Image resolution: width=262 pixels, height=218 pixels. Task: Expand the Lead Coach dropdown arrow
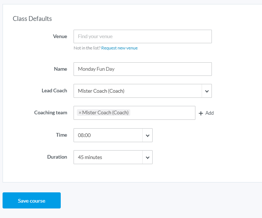(x=206, y=91)
